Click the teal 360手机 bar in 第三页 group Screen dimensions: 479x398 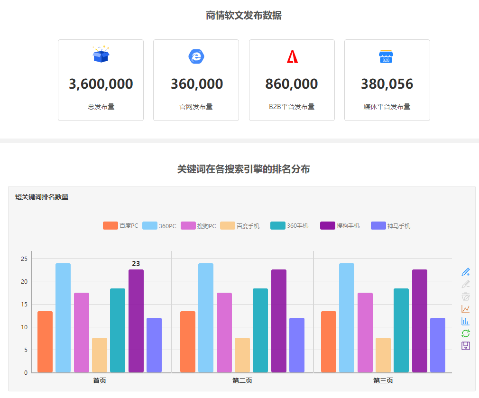(401, 330)
